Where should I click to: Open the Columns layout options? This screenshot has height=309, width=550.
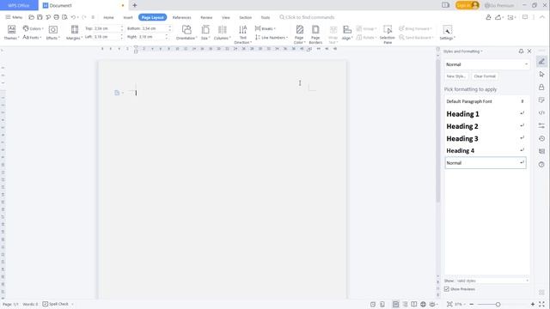point(222,33)
